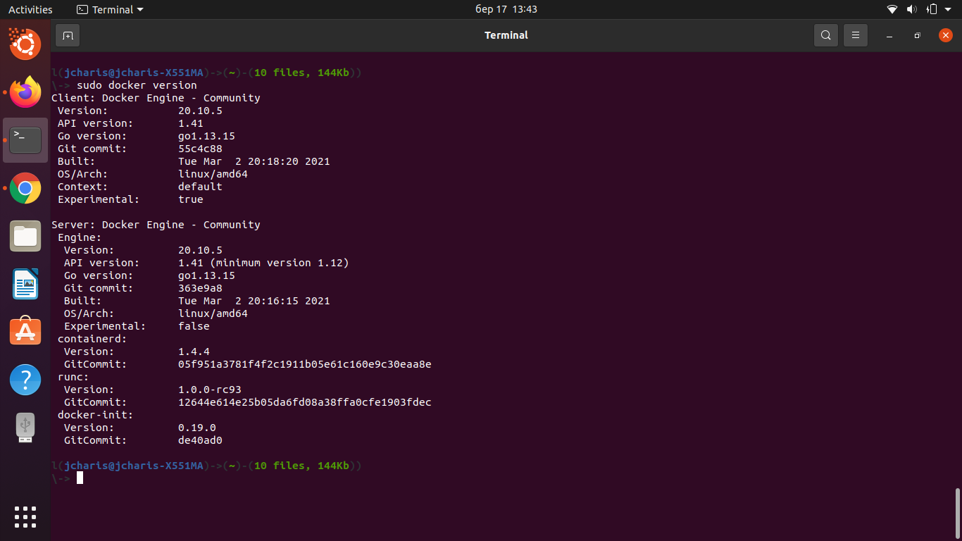Image resolution: width=962 pixels, height=541 pixels.
Task: Launch Ubuntu Software from the dock
Action: [x=25, y=331]
